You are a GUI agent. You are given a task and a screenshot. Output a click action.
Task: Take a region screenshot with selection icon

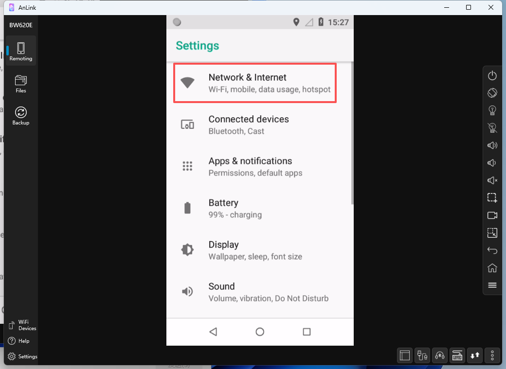[492, 198]
